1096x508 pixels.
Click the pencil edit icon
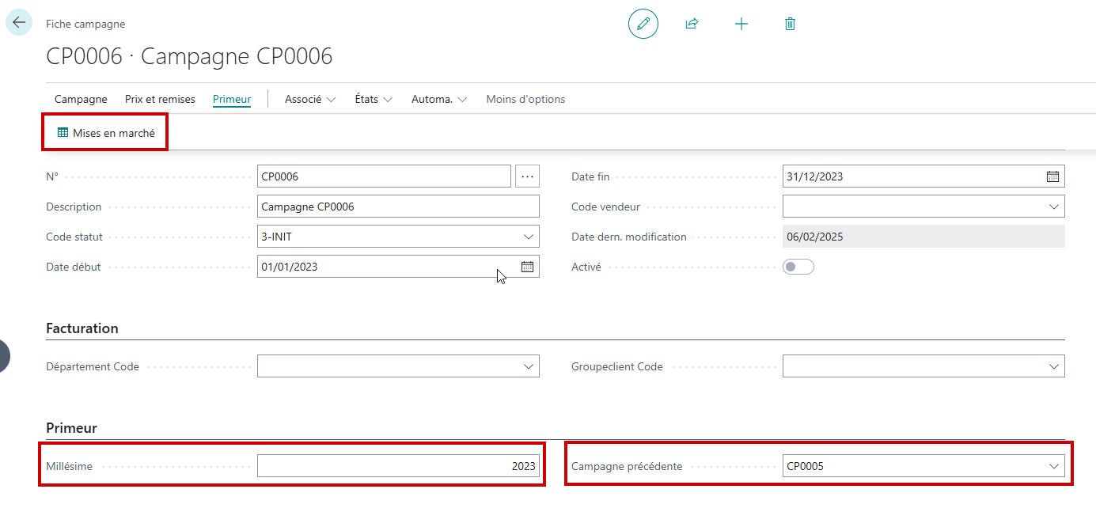pos(643,24)
